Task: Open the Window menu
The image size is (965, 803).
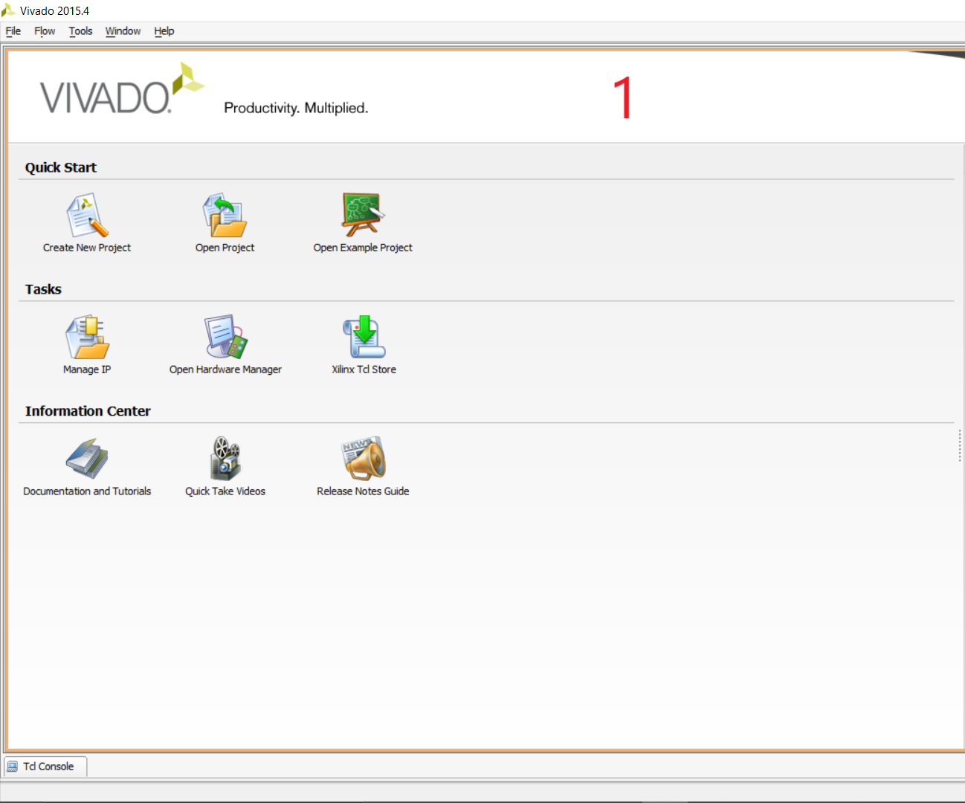Action: coord(123,31)
